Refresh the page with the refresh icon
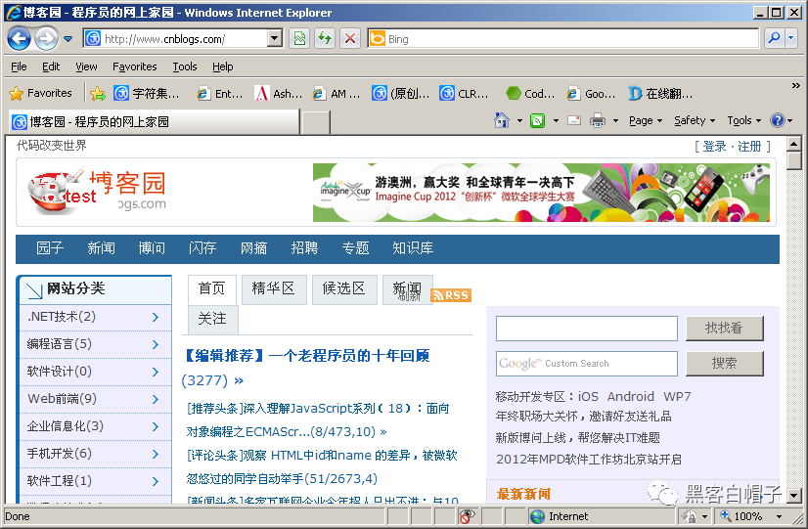 point(325,39)
